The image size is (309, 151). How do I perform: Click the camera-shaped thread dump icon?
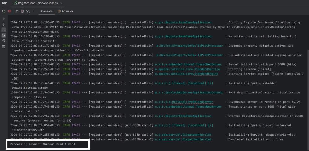point(17,11)
